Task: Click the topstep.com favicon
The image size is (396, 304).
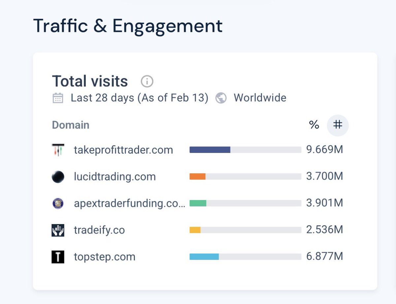Action: click(58, 257)
